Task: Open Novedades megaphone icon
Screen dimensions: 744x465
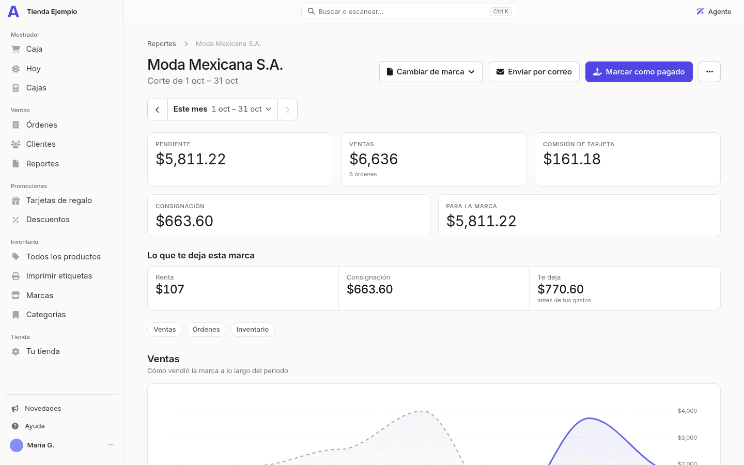Action: (x=15, y=409)
